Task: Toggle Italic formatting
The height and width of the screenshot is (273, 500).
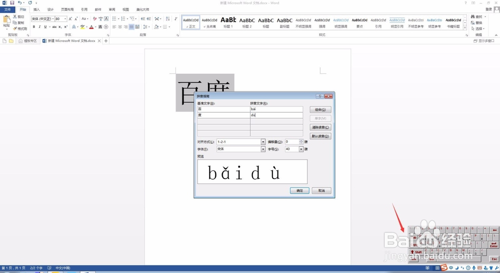Action: pyautogui.click(x=39, y=27)
